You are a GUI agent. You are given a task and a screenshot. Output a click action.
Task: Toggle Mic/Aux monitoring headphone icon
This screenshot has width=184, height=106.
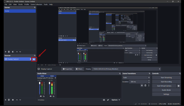(54, 96)
